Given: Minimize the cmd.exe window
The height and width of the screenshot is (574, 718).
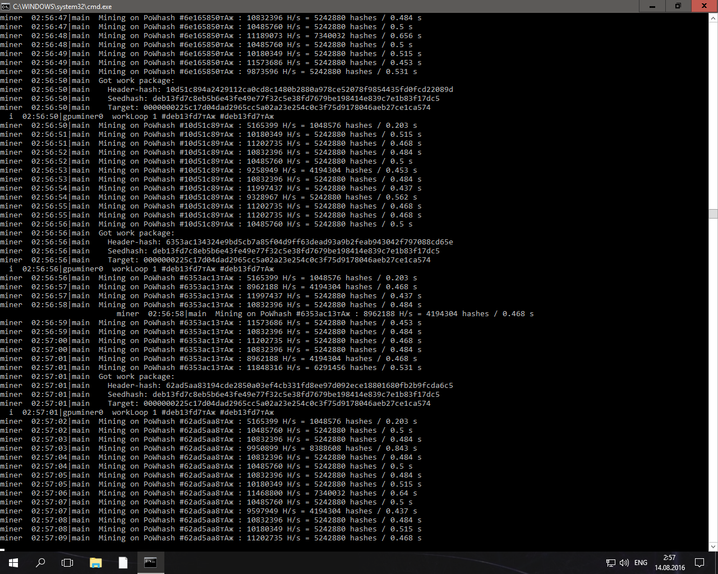Looking at the screenshot, I should tap(652, 6).
